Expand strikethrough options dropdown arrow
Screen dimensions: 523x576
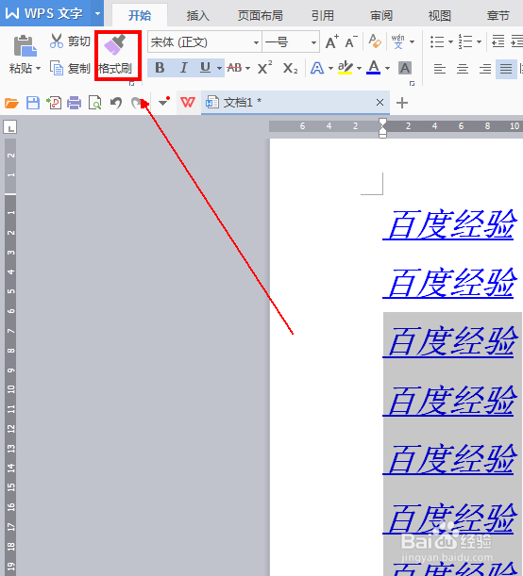[247, 68]
